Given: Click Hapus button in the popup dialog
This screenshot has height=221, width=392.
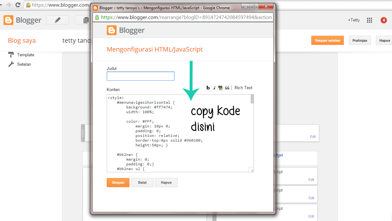Looking at the screenshot, I should pos(166,182).
